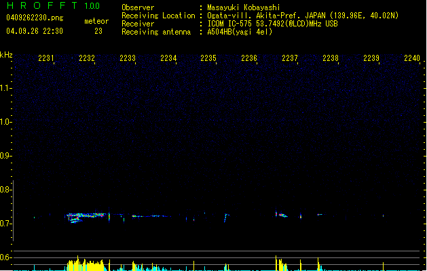
Task: Click the 2236 time marker
Action: pos(249,58)
